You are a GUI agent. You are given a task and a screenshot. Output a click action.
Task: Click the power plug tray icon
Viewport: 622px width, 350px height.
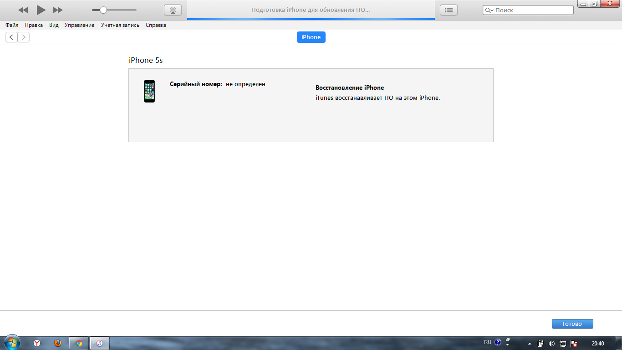(541, 344)
